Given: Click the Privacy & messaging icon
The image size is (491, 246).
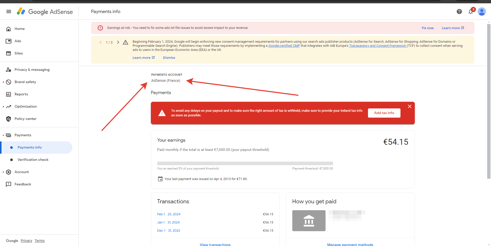Looking at the screenshot, I should click(x=8, y=70).
